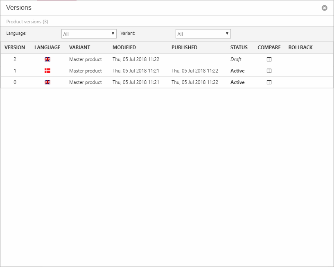Click the compare icon for version 1

[x=269, y=71]
